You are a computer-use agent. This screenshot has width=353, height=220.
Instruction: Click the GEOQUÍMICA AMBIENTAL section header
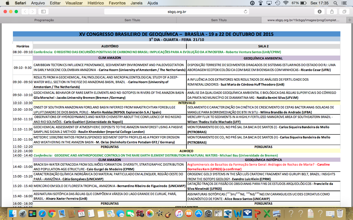pos(263,58)
